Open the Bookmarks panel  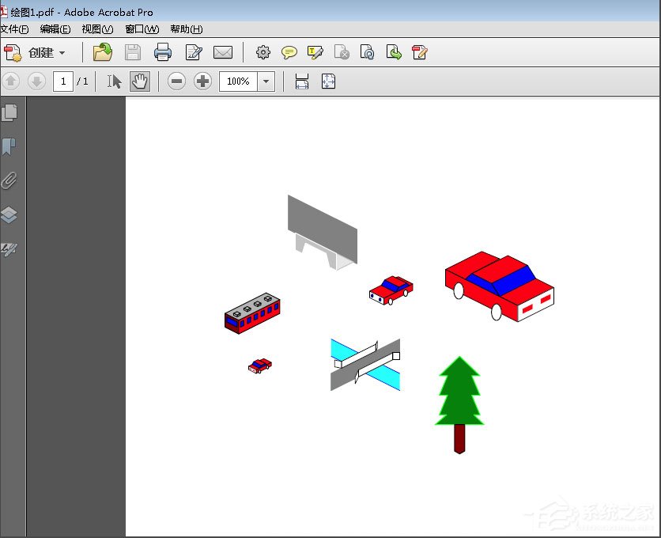click(9, 147)
